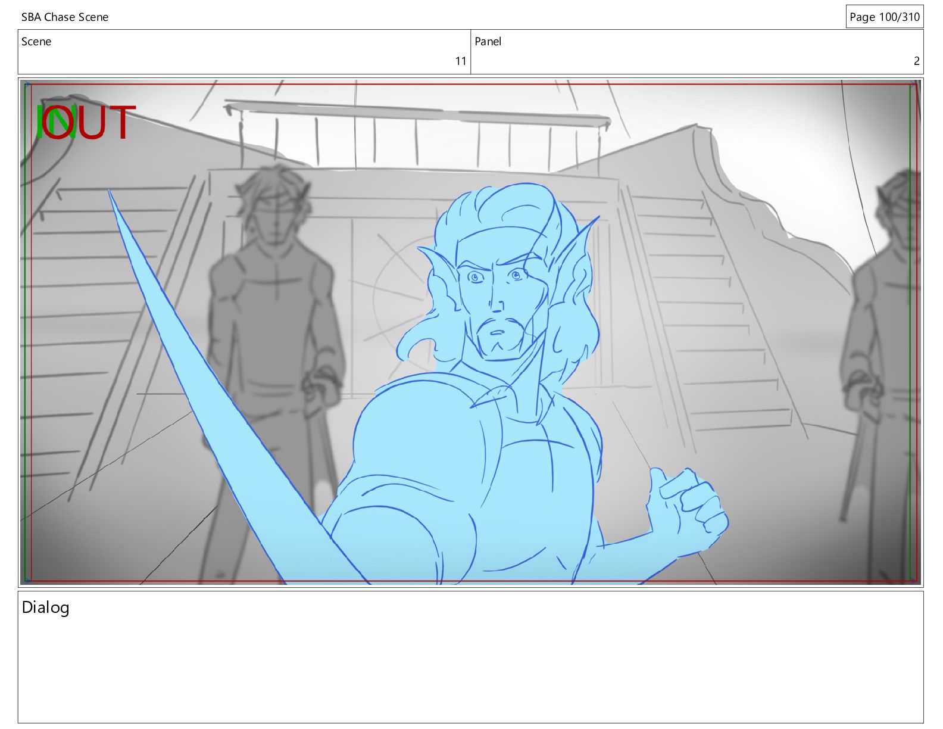
Task: Click the 'SBA Chase Scene' title text
Action: pyautogui.click(x=65, y=17)
